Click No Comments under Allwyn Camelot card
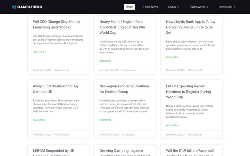 click(62, 135)
